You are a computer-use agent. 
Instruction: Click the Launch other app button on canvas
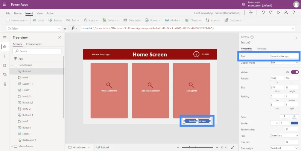coord(197,121)
